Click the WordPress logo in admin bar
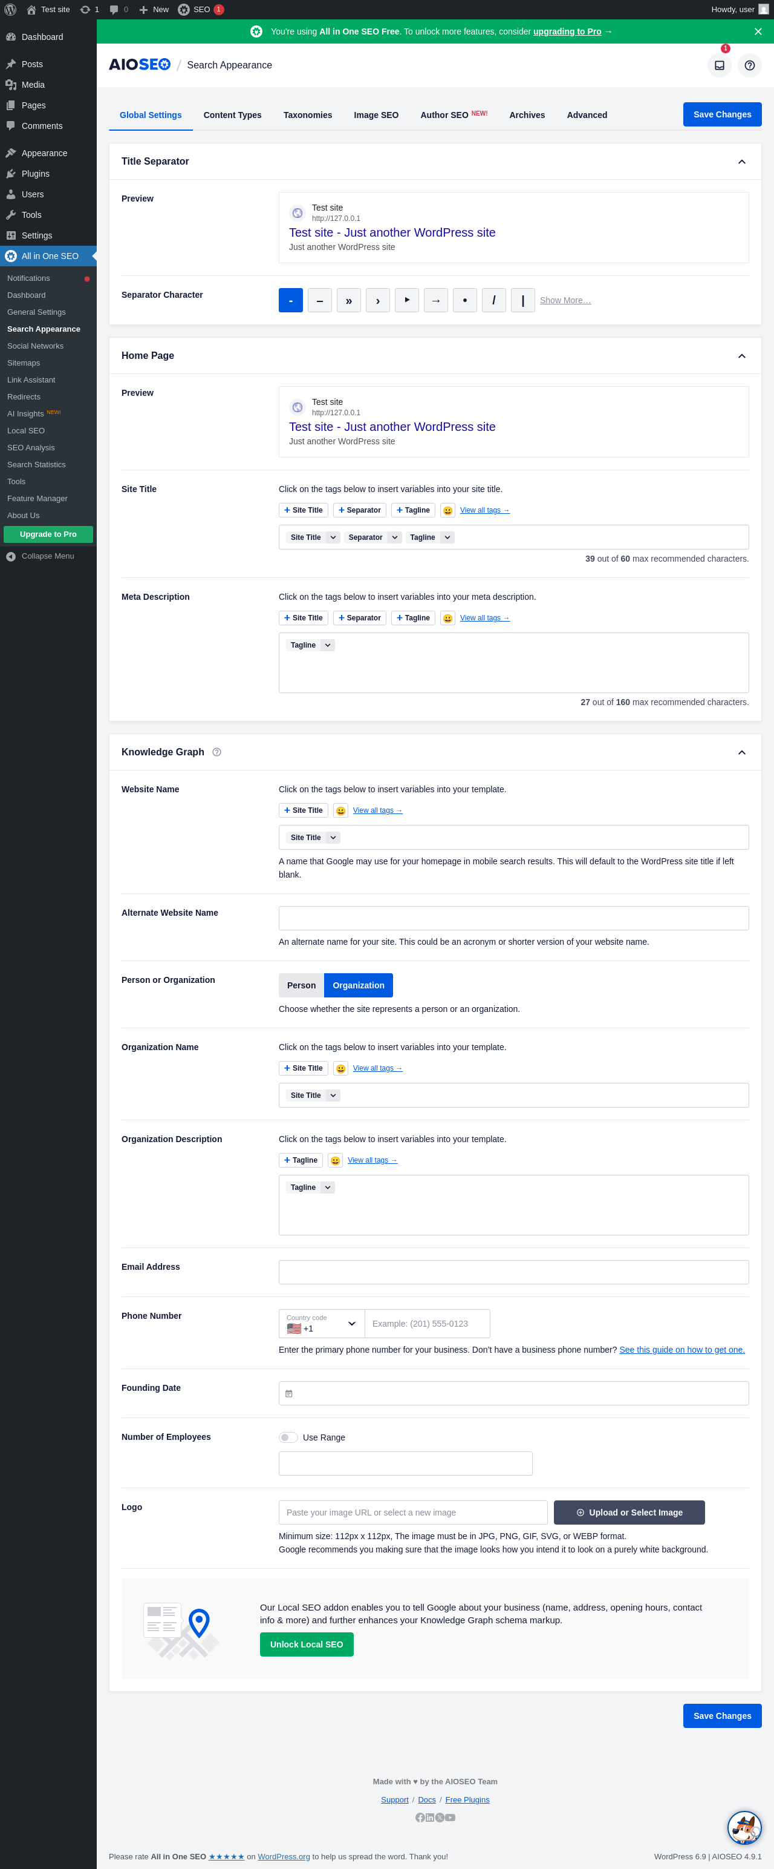This screenshot has width=774, height=1869. tap(11, 10)
